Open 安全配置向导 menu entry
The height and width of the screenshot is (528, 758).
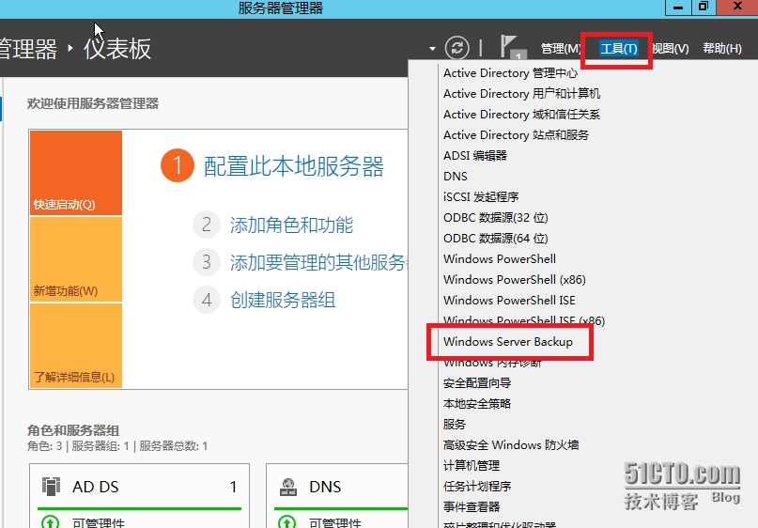pyautogui.click(x=477, y=383)
